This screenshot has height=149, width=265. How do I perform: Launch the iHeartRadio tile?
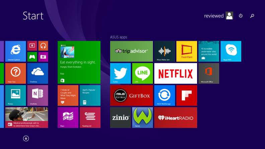coord(176,118)
